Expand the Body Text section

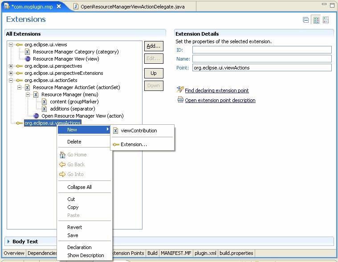(8, 242)
